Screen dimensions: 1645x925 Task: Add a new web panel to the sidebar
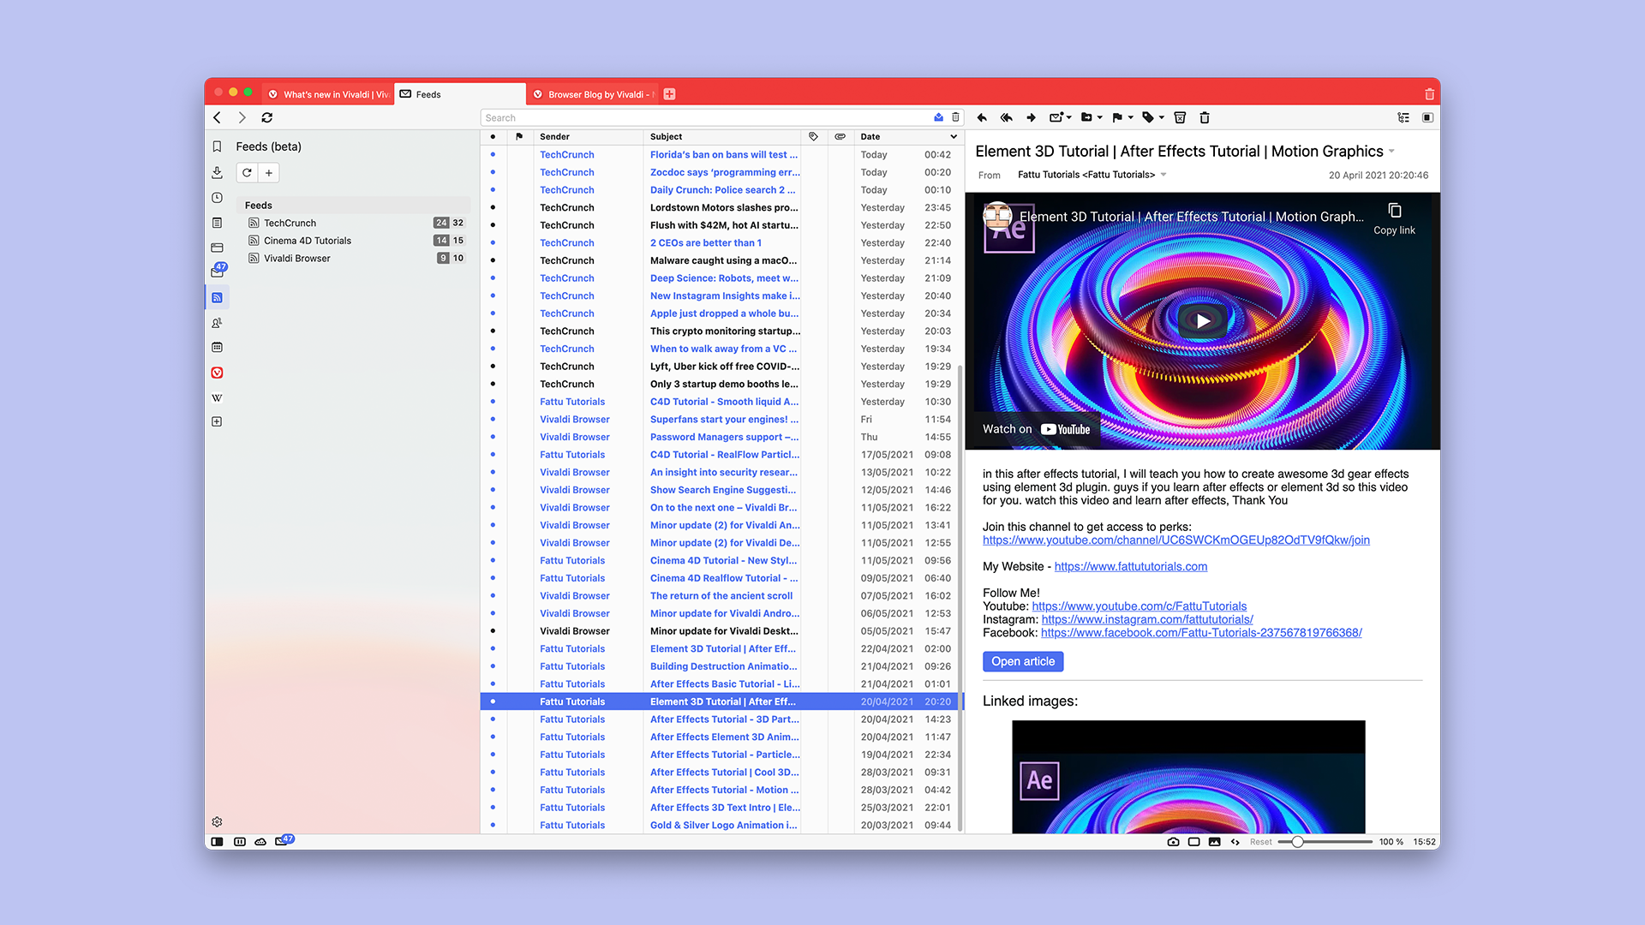(217, 421)
